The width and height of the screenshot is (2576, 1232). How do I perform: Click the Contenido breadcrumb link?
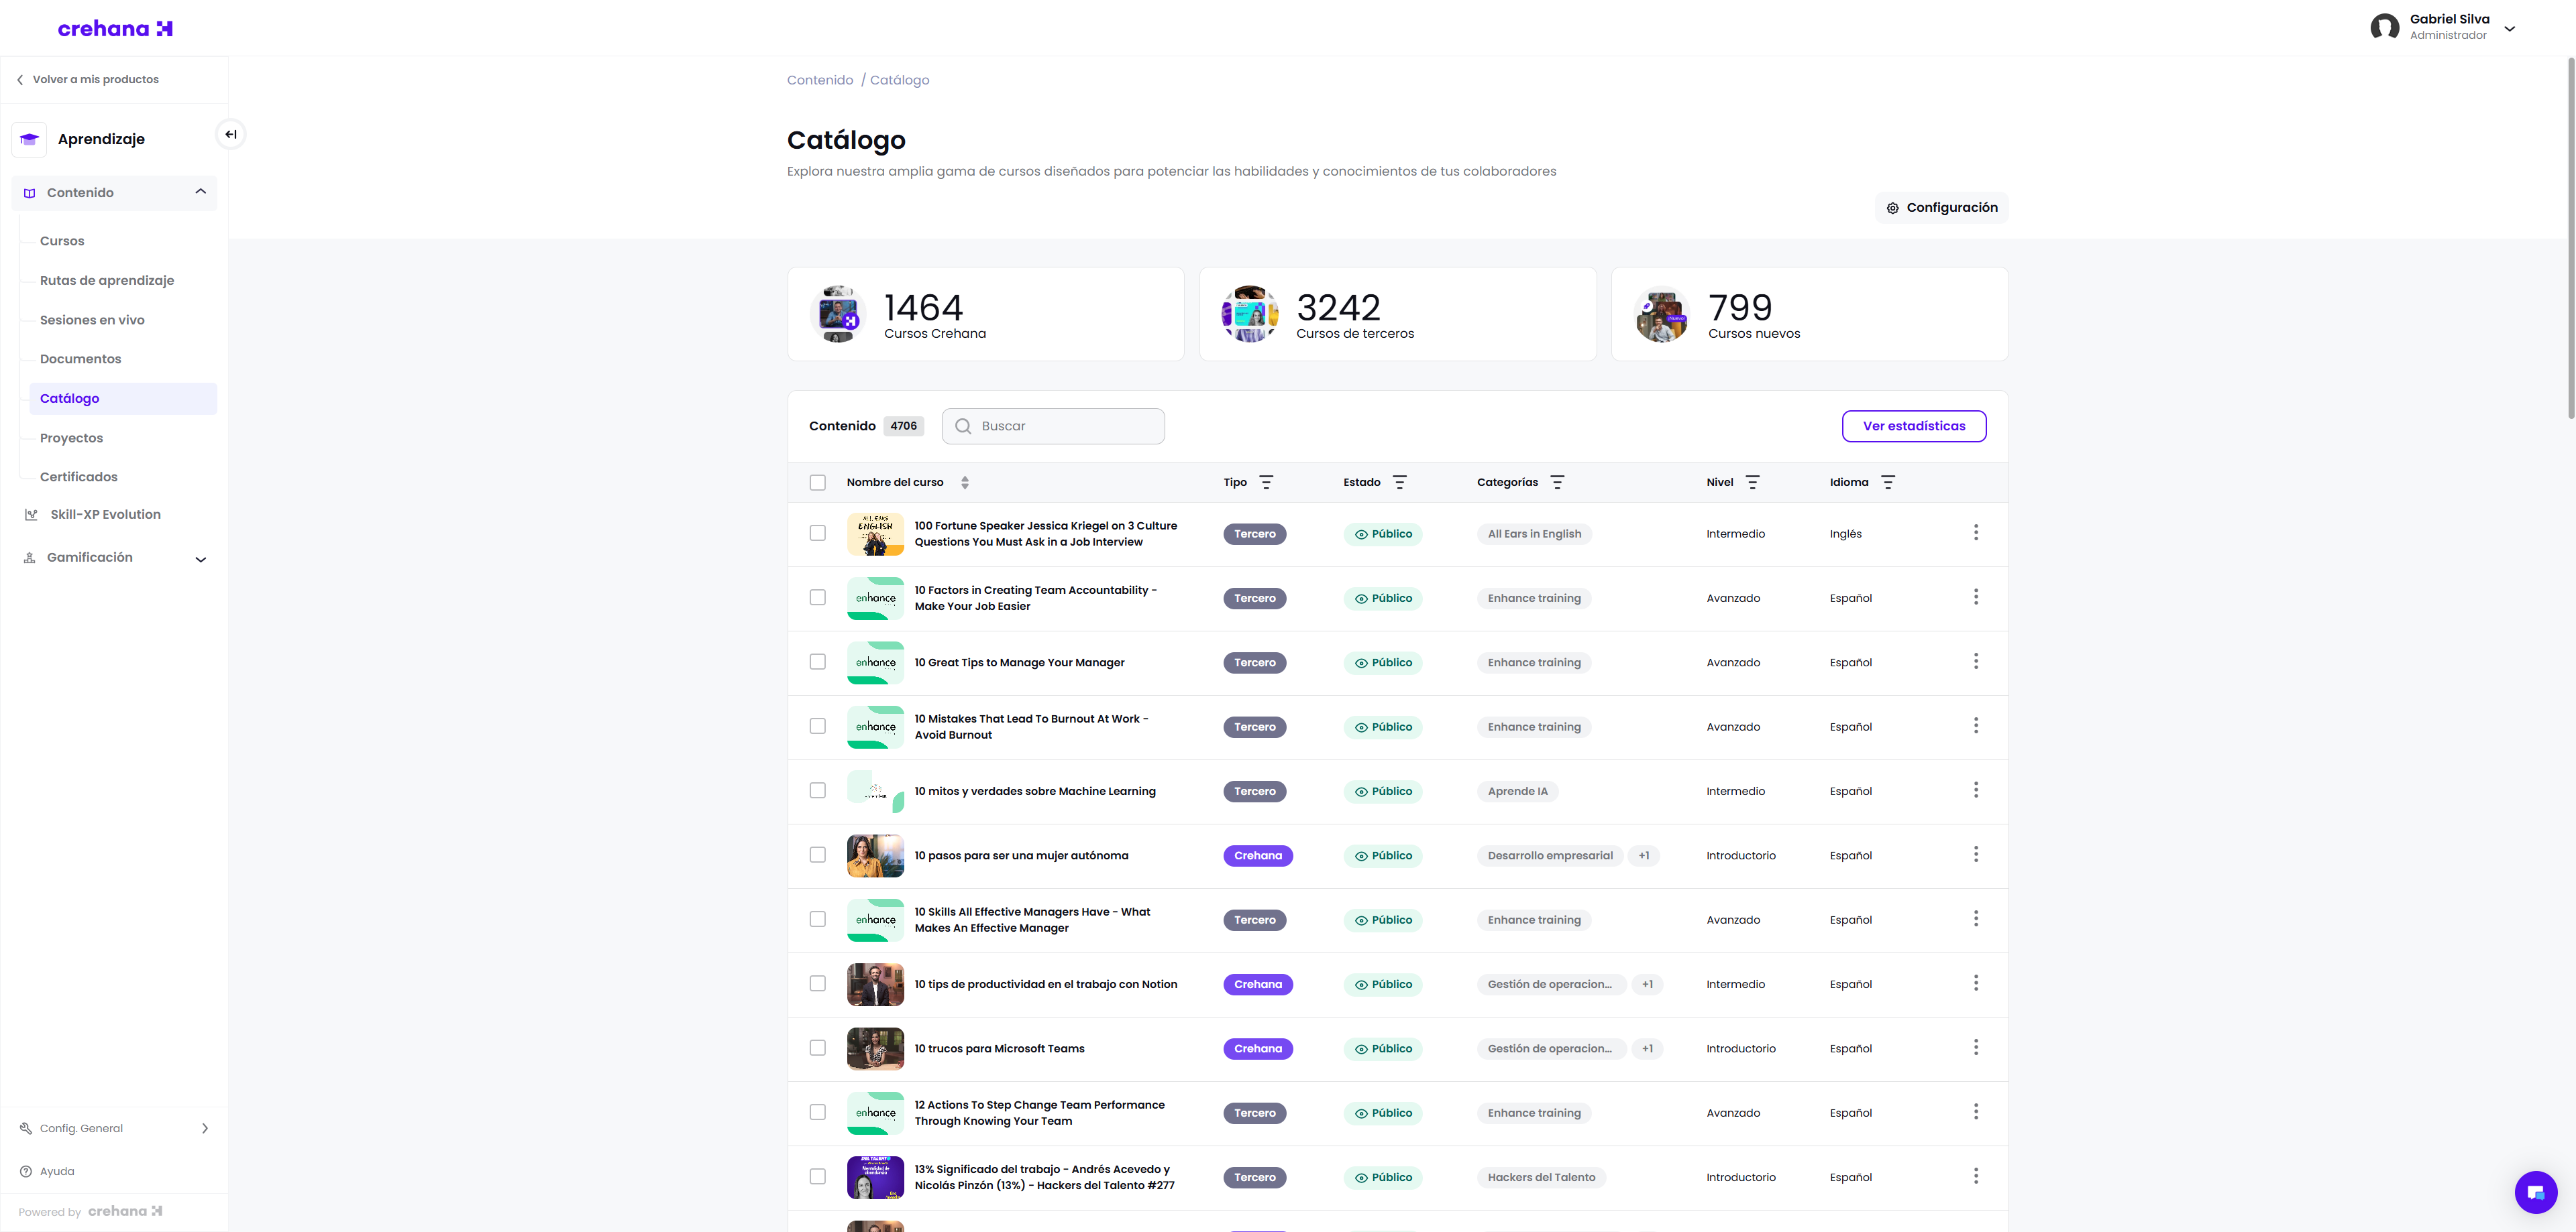tap(819, 80)
